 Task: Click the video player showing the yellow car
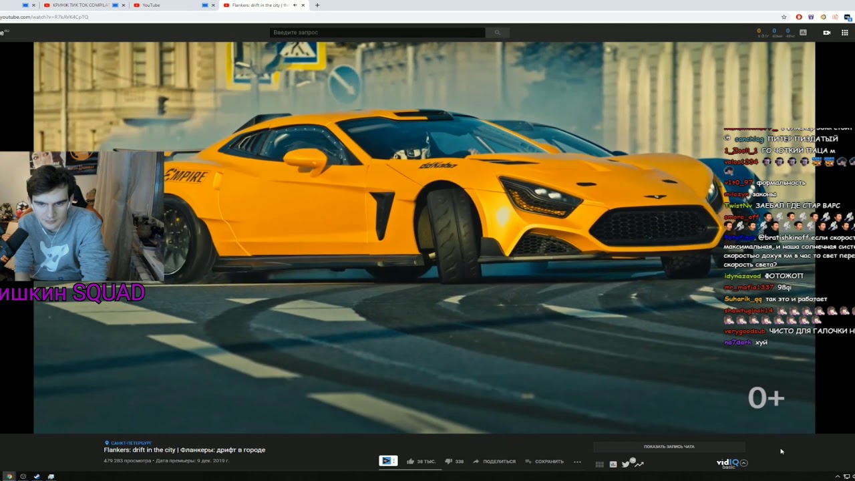pos(424,238)
